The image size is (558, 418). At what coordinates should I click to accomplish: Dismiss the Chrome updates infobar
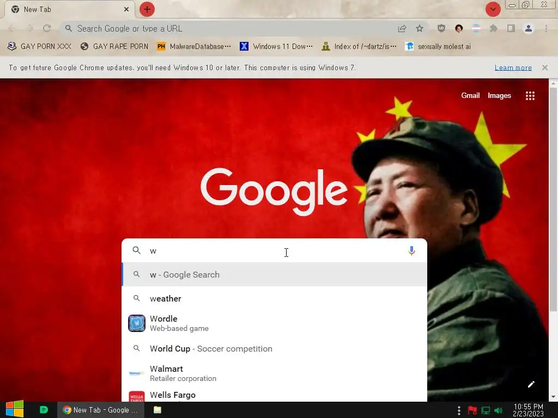click(x=545, y=67)
